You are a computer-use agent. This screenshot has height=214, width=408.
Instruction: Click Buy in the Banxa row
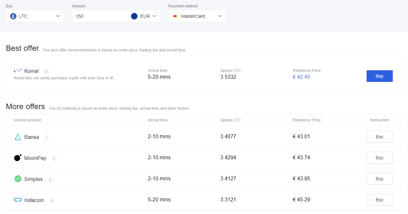(379, 137)
